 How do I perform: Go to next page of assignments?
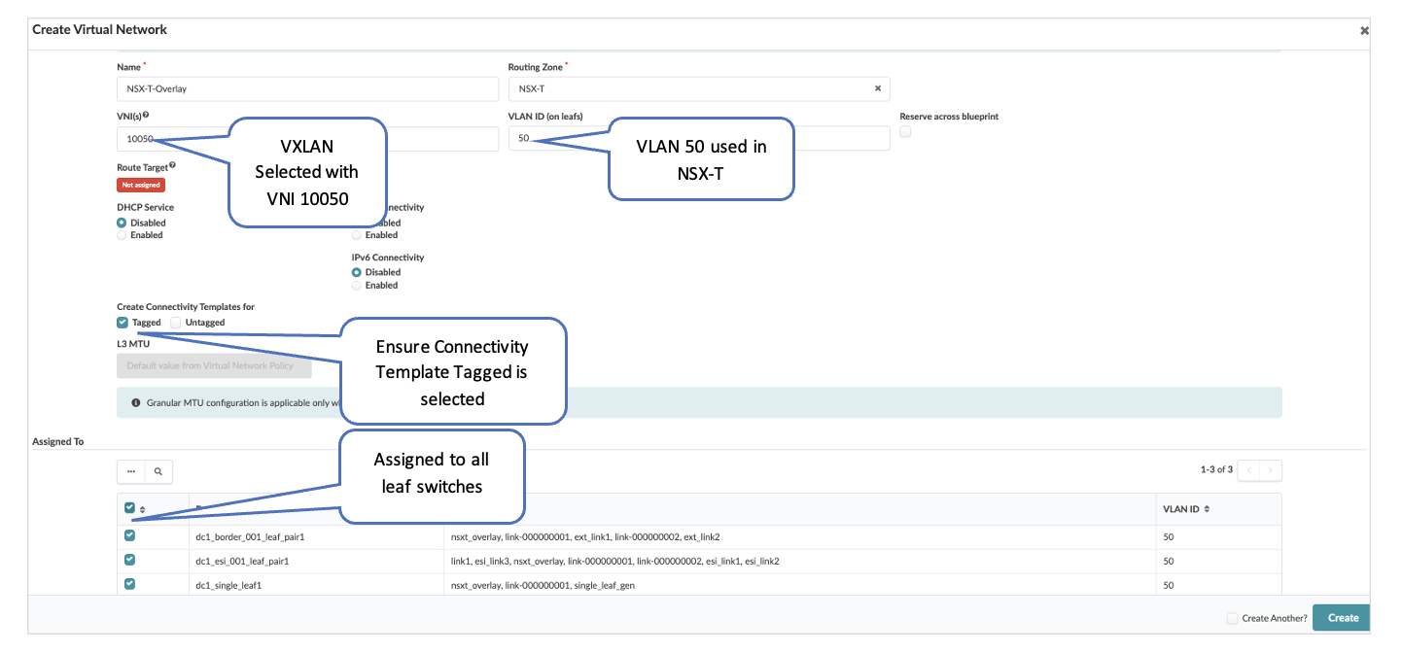coord(1271,470)
